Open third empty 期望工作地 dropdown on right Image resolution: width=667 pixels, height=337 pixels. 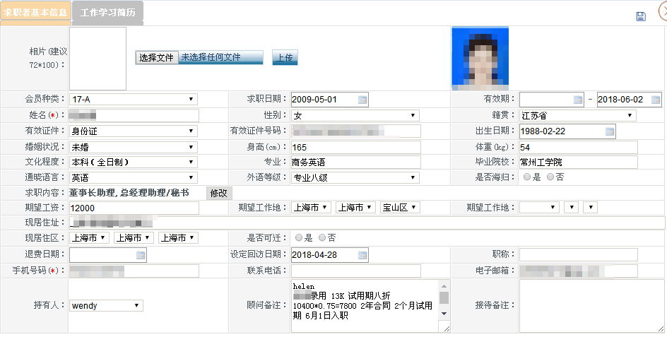[x=591, y=208]
